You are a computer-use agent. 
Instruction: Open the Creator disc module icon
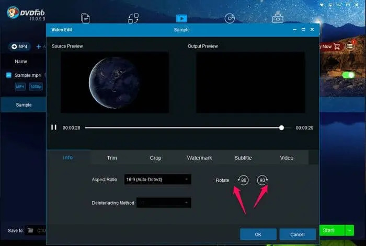point(230,18)
